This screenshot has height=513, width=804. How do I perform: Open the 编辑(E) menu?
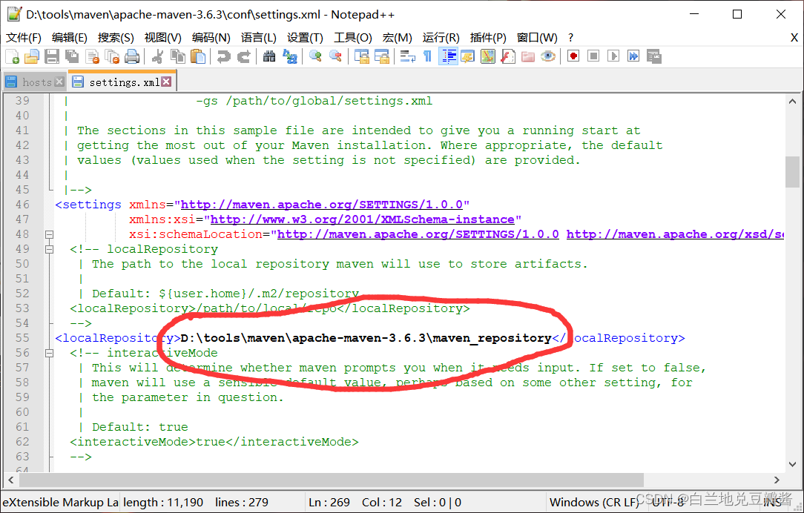[69, 37]
